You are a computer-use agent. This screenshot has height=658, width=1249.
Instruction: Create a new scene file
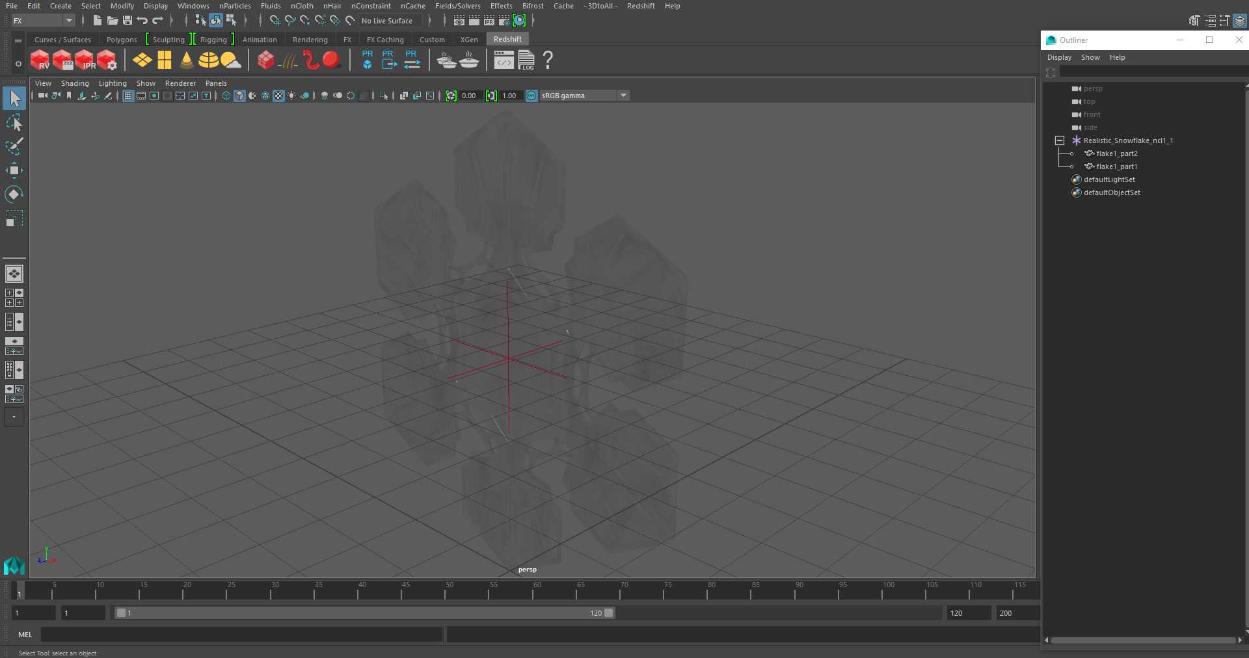pyautogui.click(x=98, y=21)
